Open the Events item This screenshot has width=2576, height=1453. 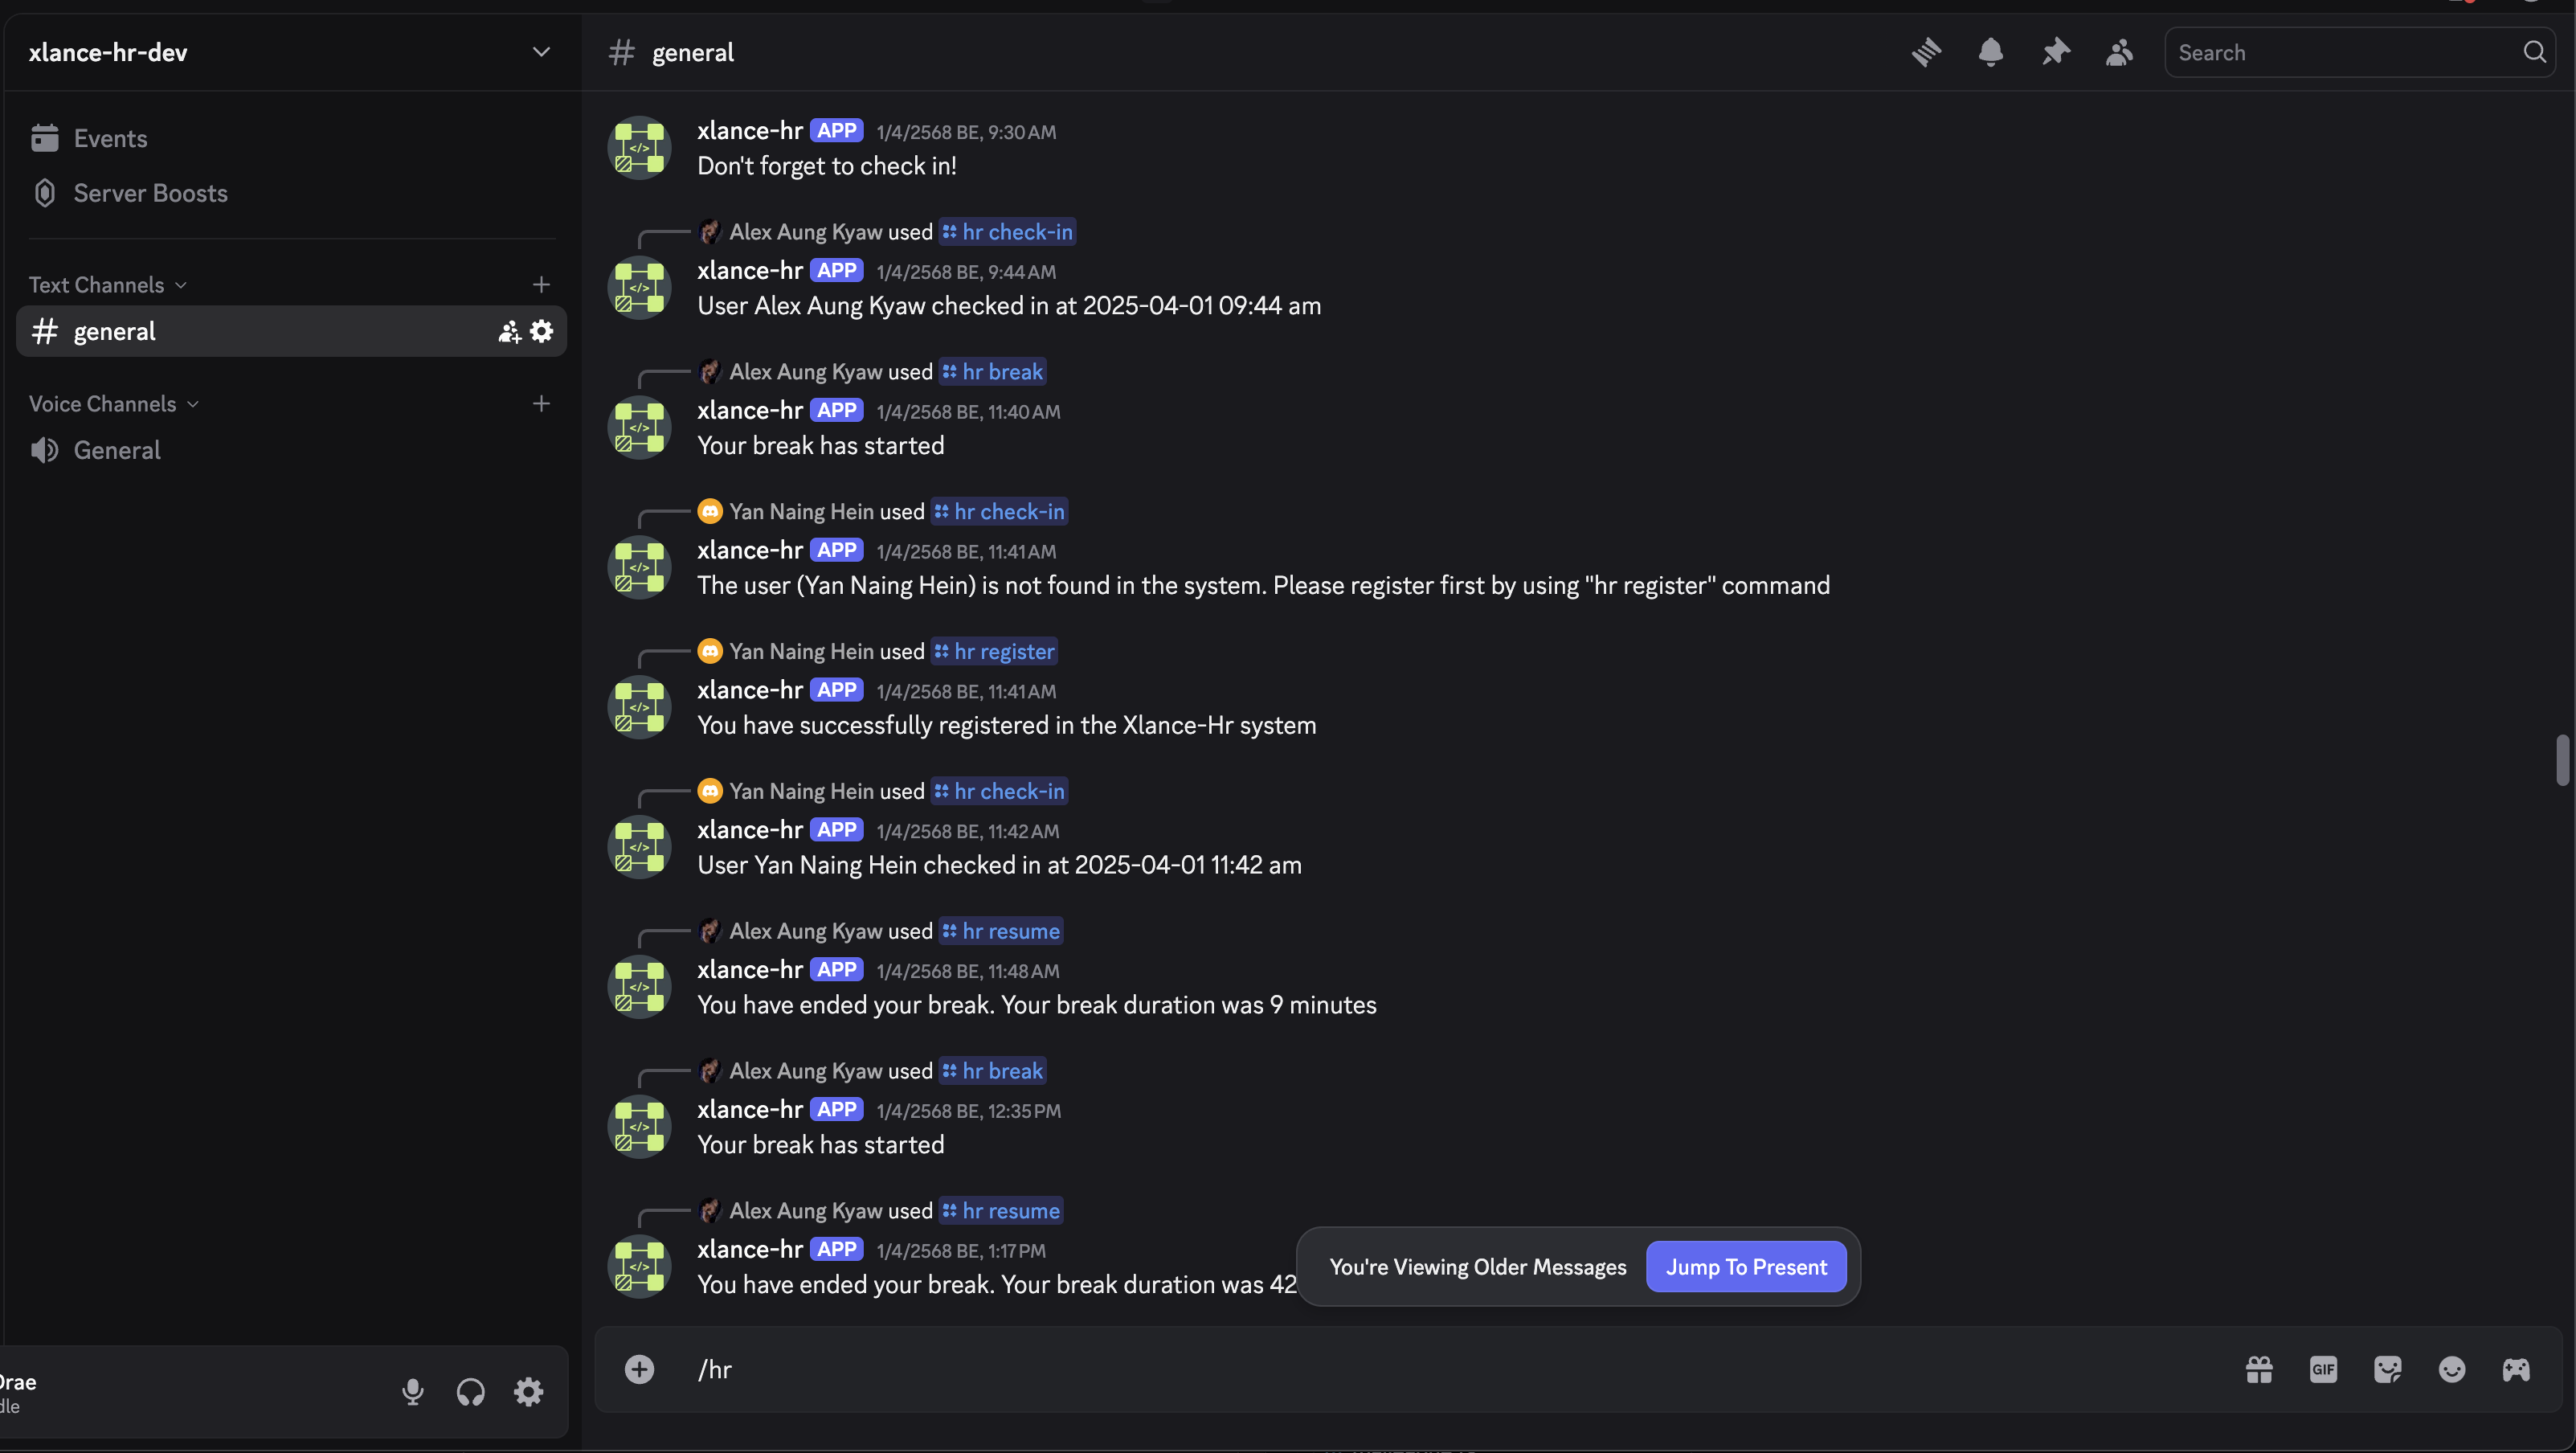point(110,138)
